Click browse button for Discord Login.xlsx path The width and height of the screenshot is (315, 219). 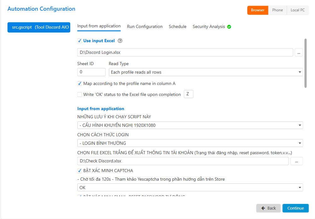299,53
